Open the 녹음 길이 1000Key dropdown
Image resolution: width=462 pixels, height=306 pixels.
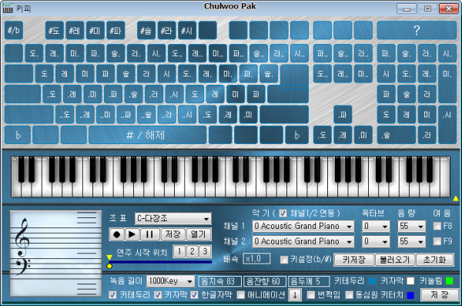click(170, 281)
